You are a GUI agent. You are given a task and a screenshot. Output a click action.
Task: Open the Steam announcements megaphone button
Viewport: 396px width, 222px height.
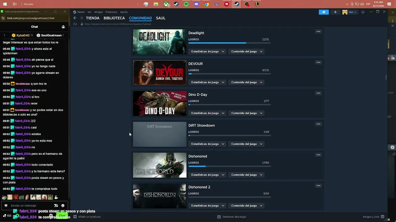(324, 12)
